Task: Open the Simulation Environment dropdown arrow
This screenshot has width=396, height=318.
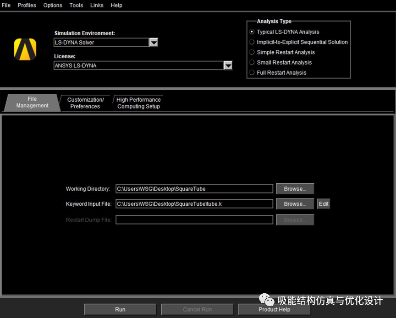Action: tap(154, 42)
